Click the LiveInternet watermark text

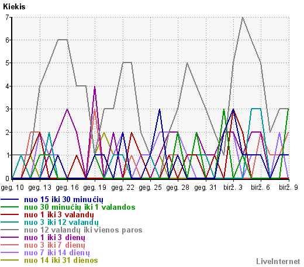[x=278, y=261]
